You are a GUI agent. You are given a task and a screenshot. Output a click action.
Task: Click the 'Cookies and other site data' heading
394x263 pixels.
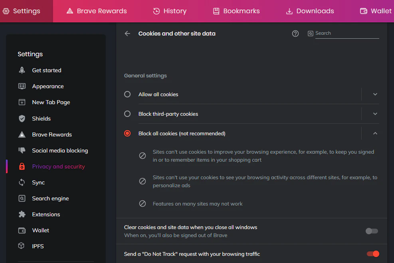[177, 34]
